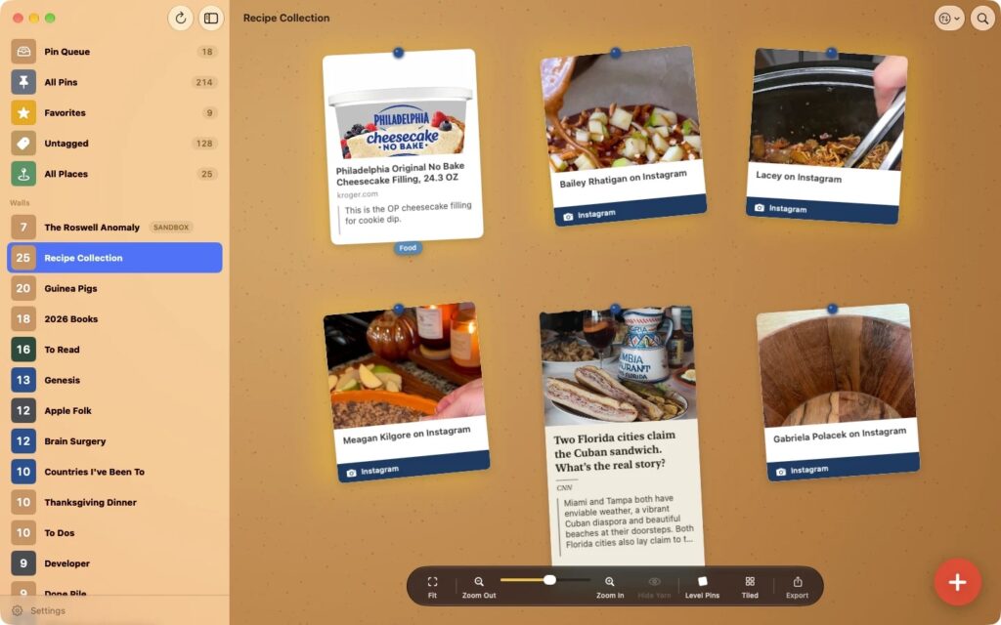Click the pushpin on the Lacey card

click(831, 53)
